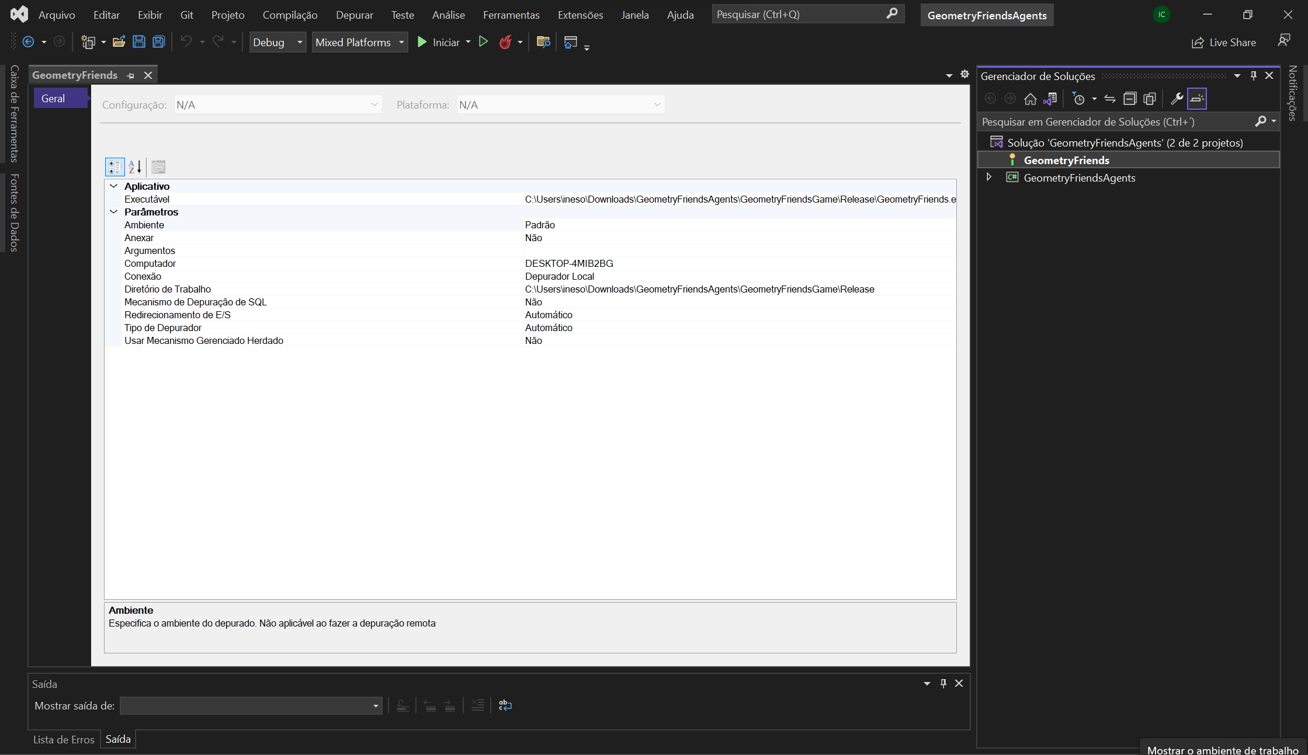The width and height of the screenshot is (1308, 755).
Task: Open the Compilação menu
Action: click(290, 15)
